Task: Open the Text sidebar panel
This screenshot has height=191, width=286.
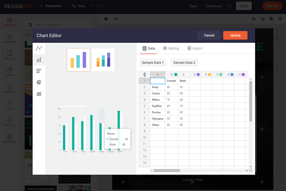Action: click(x=10, y=105)
